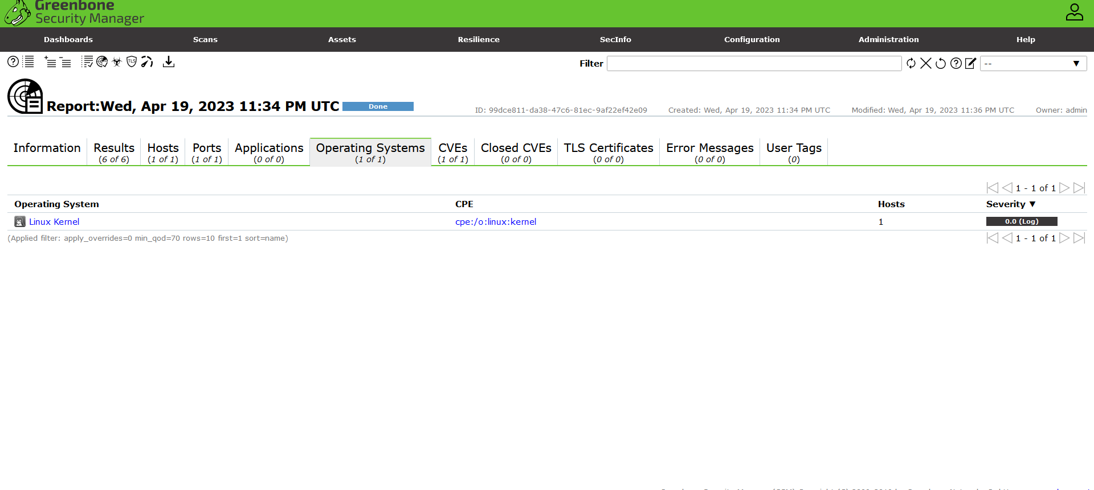Go to last page in bottom pagination

1079,238
